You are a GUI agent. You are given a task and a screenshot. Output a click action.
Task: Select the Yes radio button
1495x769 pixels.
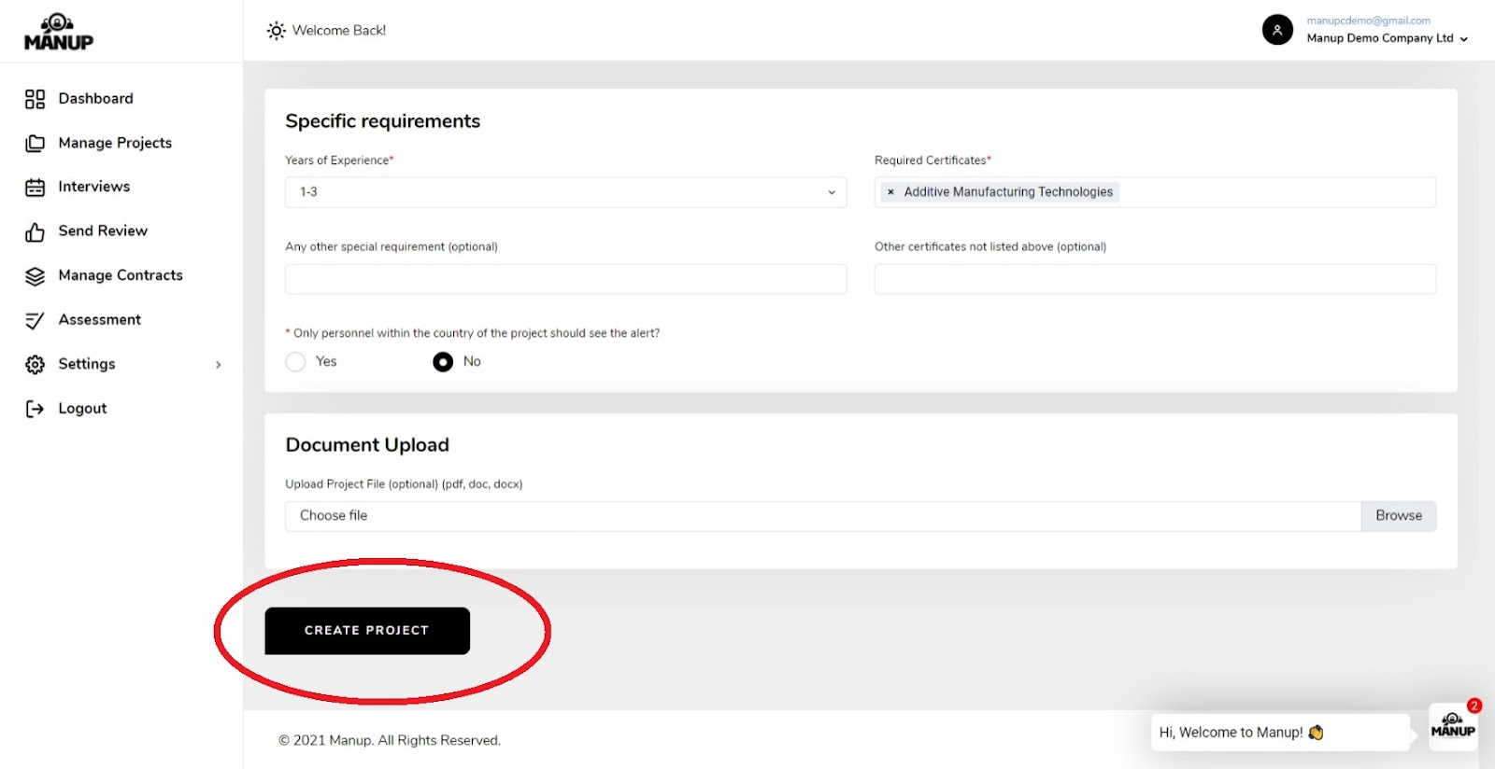coord(295,362)
